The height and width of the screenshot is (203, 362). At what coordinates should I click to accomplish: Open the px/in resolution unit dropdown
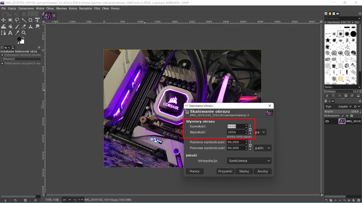(262, 148)
